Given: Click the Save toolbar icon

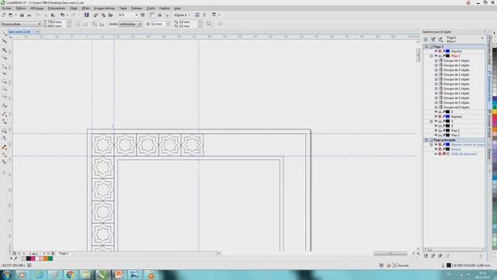Looking at the screenshot, I should point(22,15).
